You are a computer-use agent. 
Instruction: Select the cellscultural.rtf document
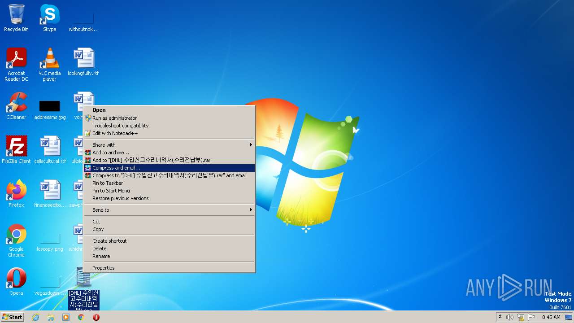(50, 150)
